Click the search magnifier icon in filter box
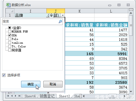The image size is (136, 101). click(60, 22)
